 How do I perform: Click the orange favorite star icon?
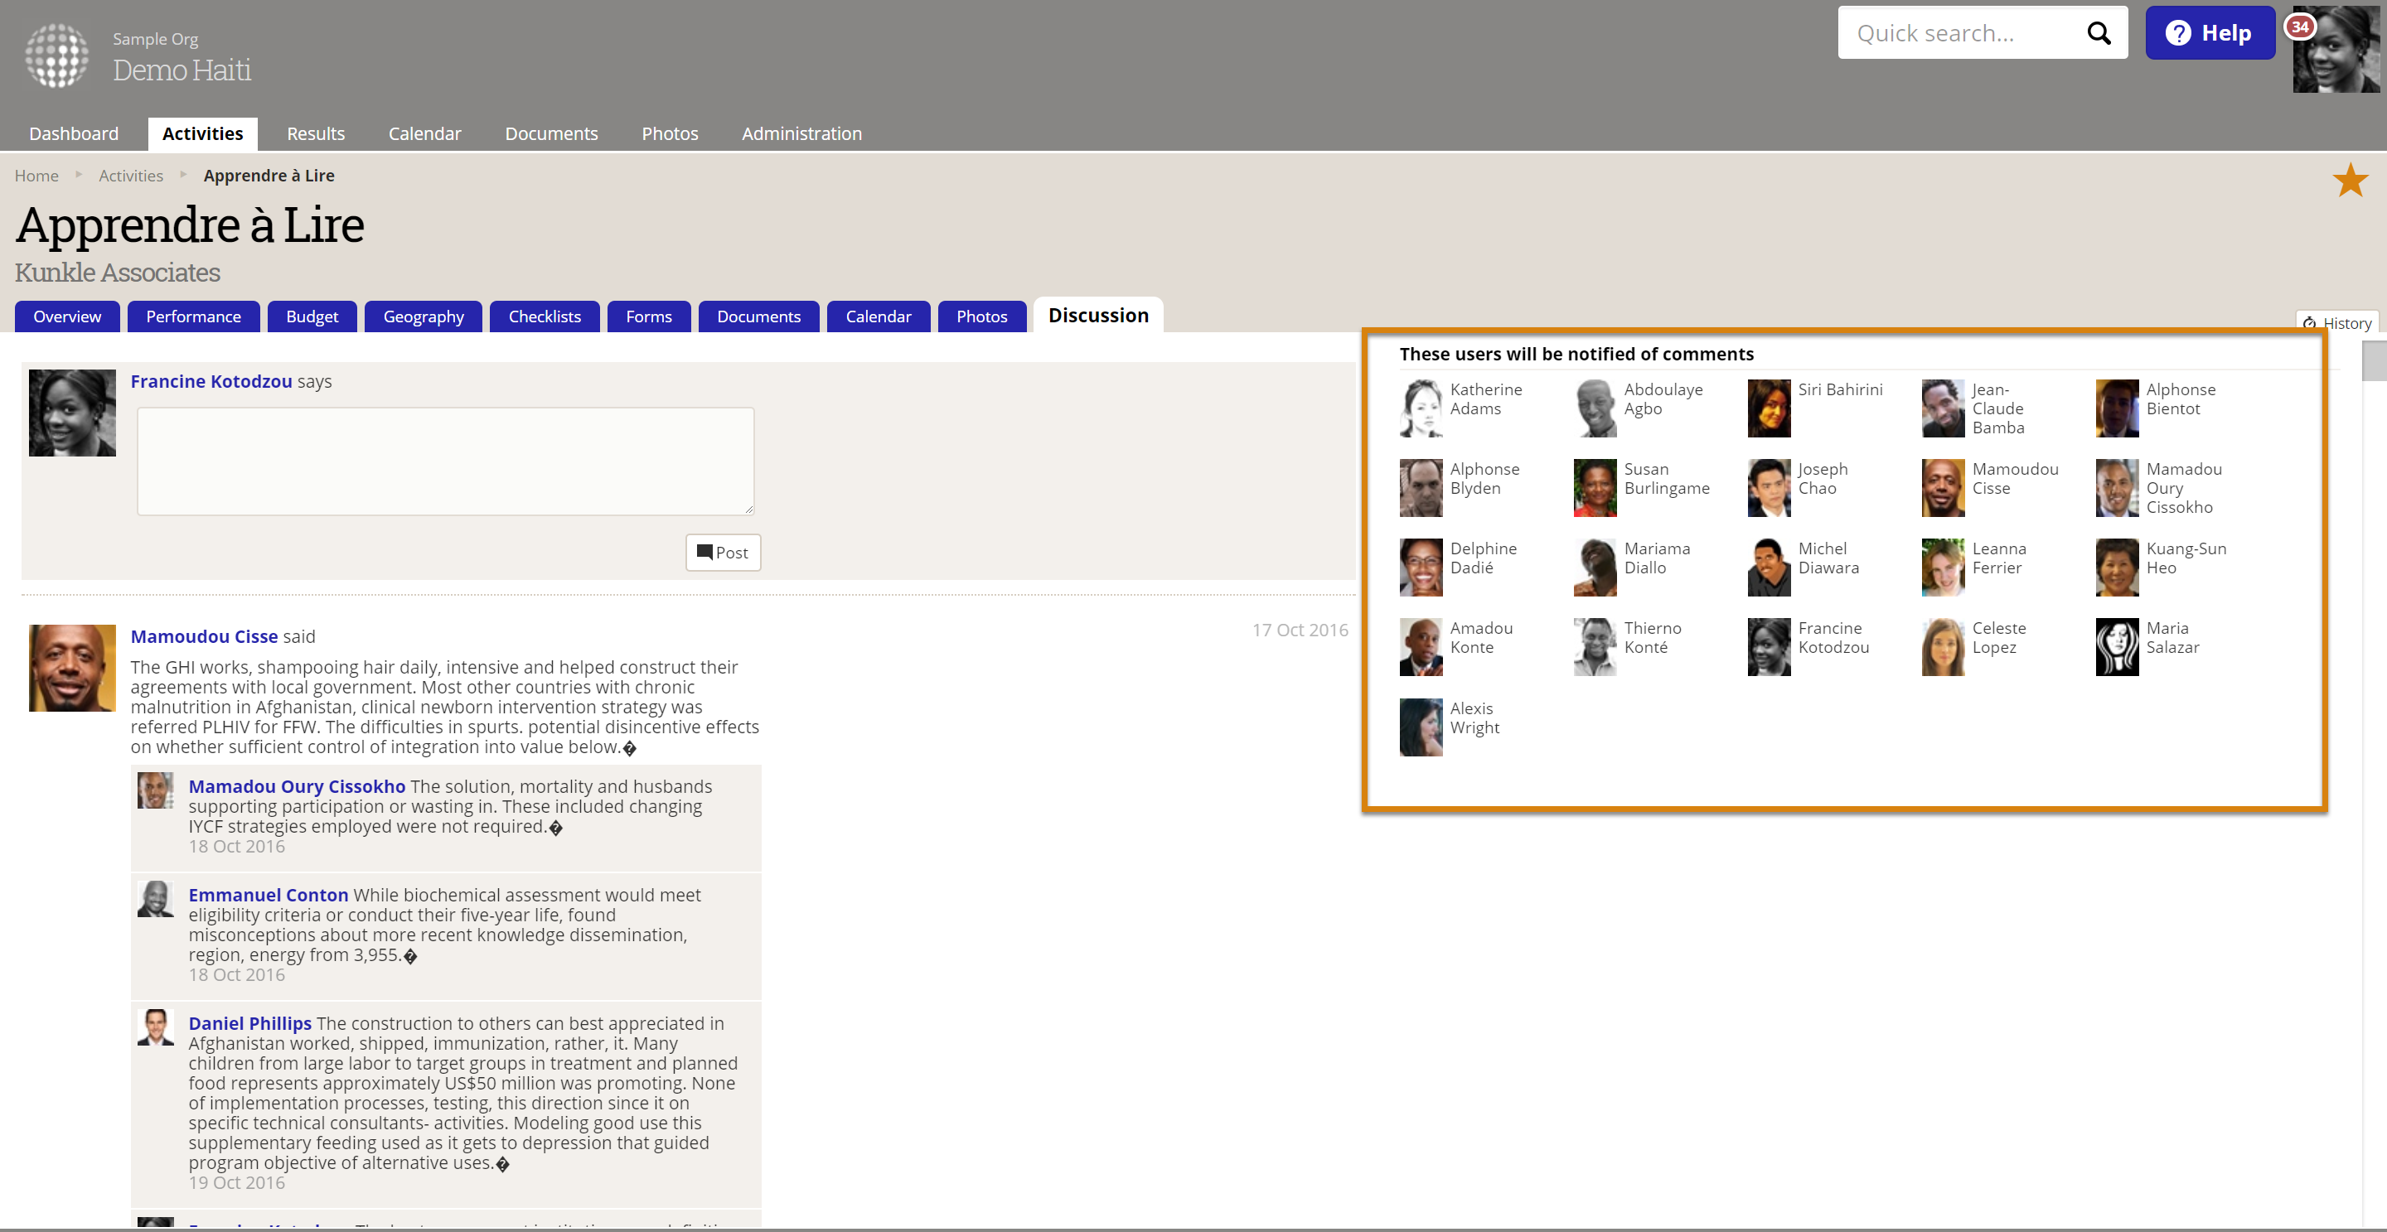click(2349, 181)
